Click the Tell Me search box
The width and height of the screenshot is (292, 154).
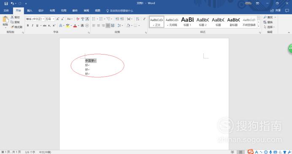click(x=119, y=11)
